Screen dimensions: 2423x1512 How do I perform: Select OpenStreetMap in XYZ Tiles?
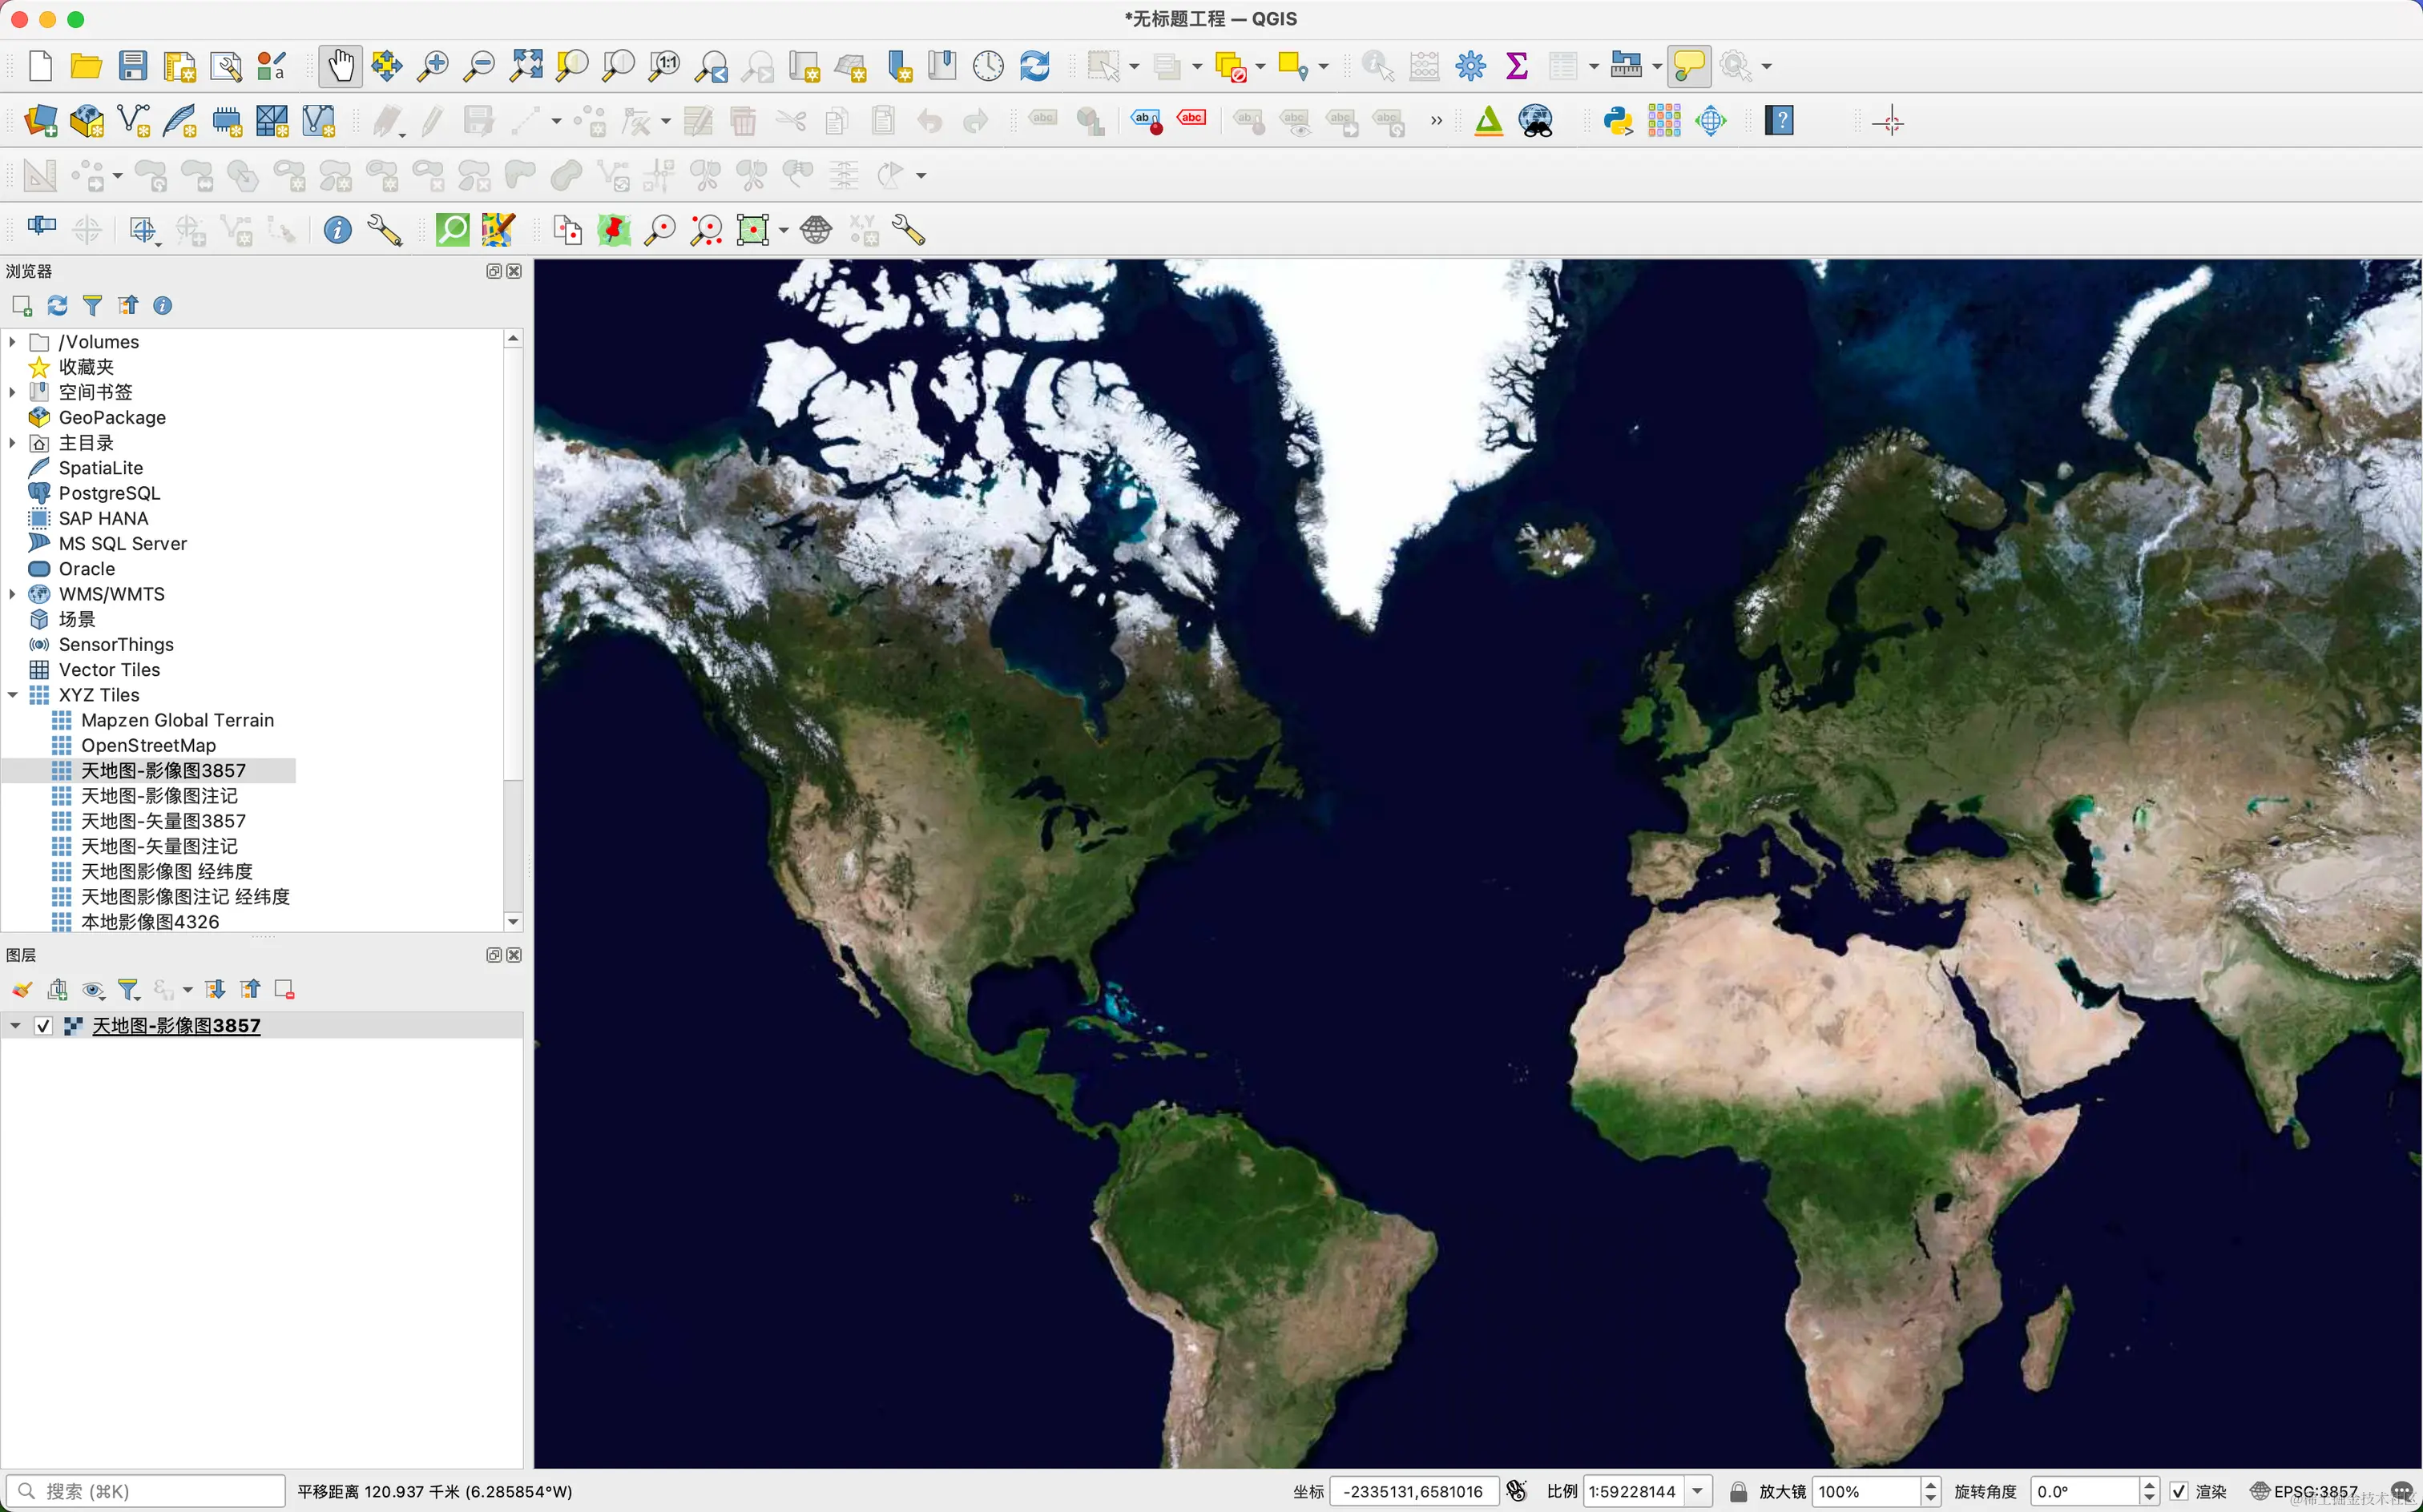tap(148, 745)
